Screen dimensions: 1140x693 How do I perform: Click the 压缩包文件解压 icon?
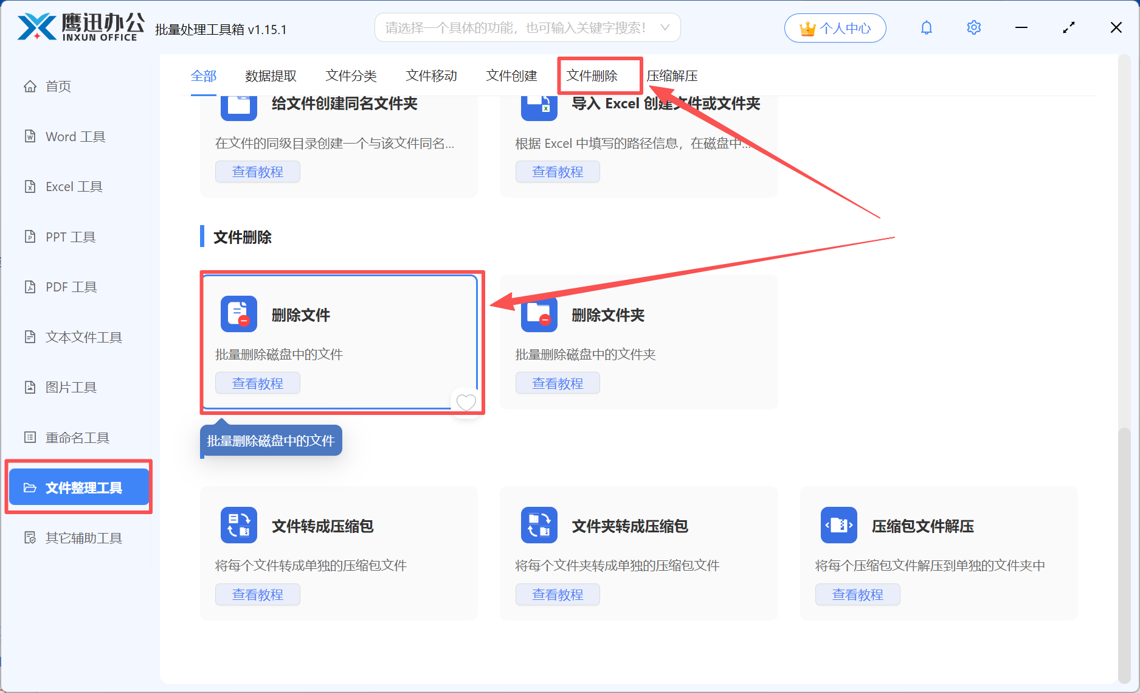click(839, 525)
